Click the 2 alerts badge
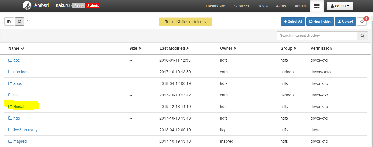The height and width of the screenshot is (147, 373). pos(93,6)
